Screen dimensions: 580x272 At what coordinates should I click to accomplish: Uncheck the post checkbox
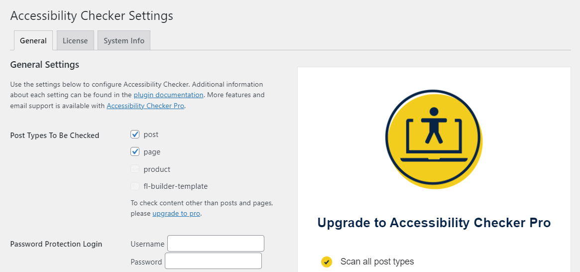[135, 135]
